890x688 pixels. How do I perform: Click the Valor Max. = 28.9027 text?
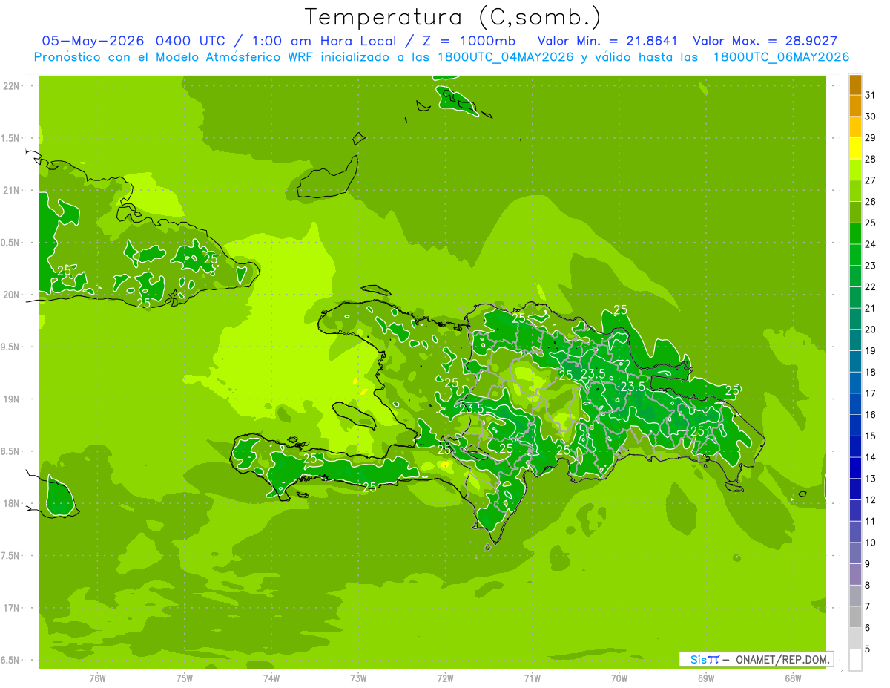pyautogui.click(x=765, y=41)
